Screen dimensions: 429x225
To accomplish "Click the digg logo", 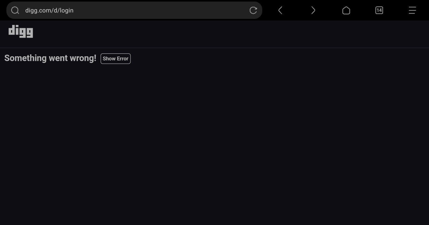I will pyautogui.click(x=21, y=31).
